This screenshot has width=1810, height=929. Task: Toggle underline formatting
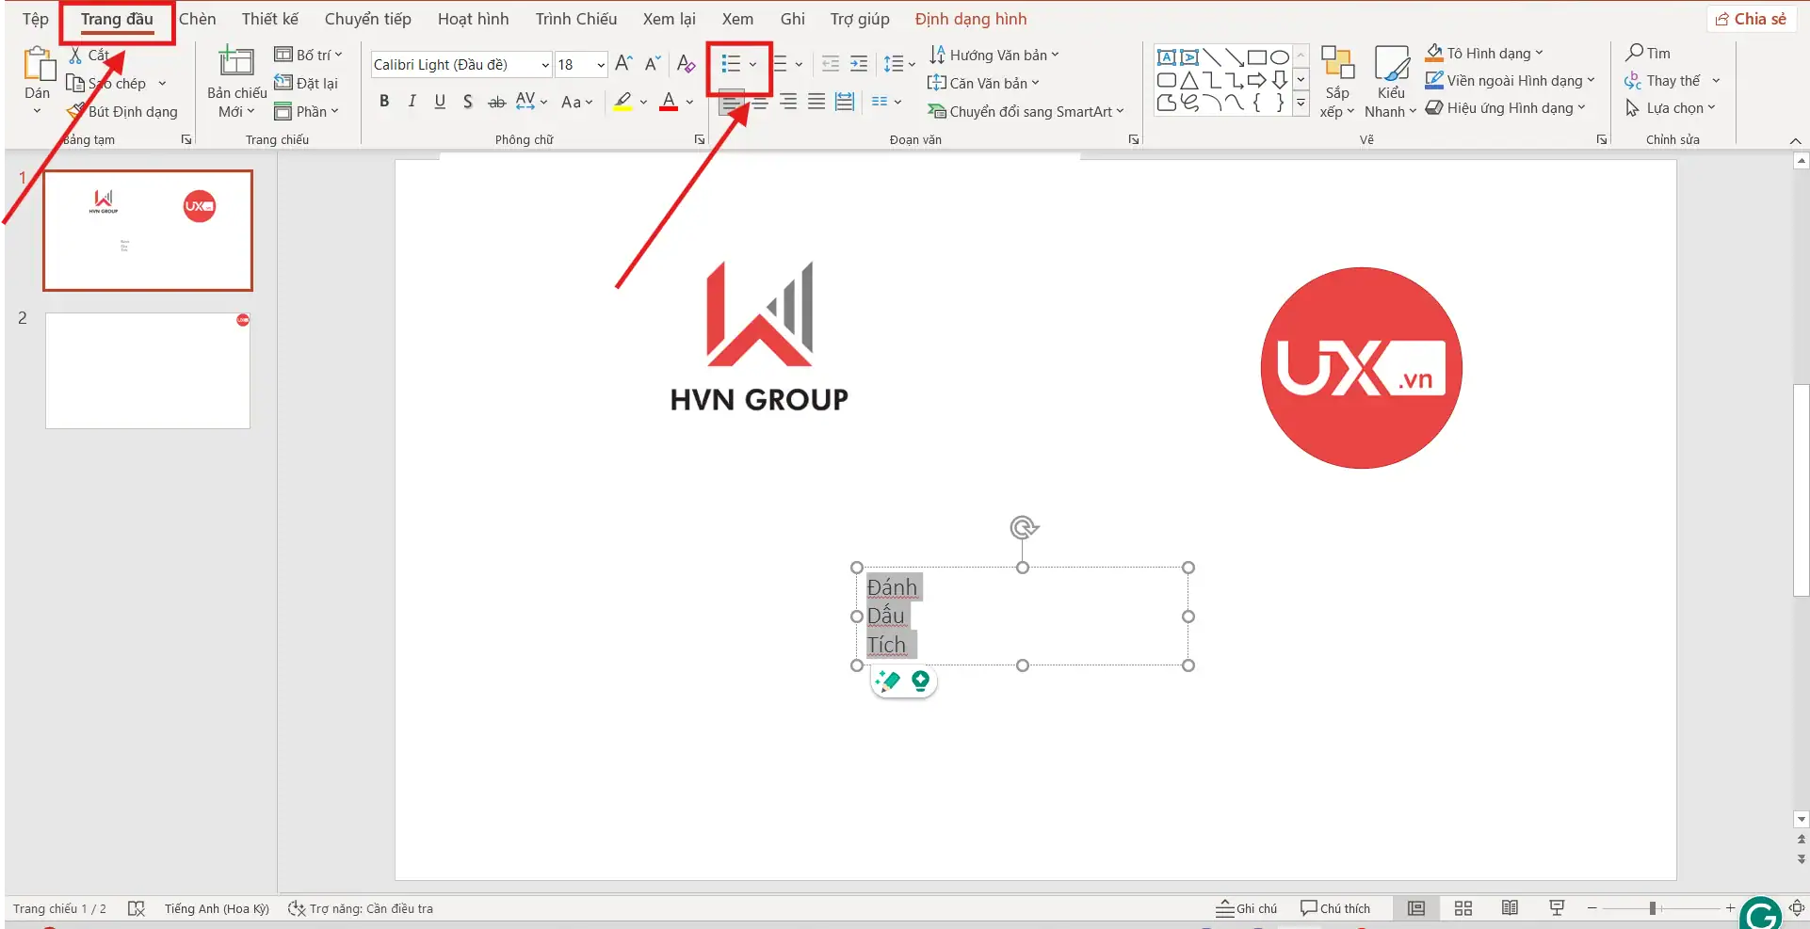click(x=440, y=102)
